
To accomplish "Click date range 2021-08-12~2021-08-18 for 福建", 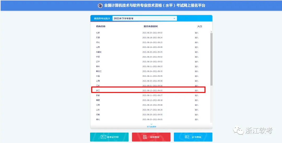I will pos(152,100).
